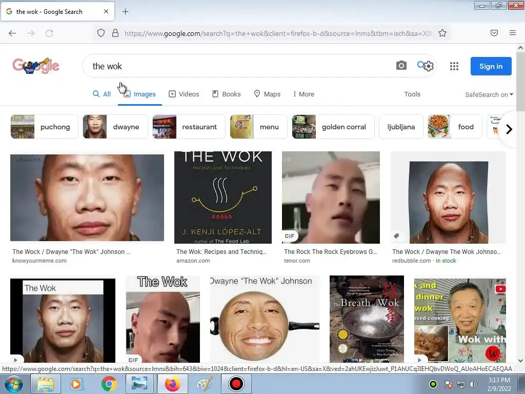Click the vertical page scrollbar
525x394 pixels.
[521, 82]
